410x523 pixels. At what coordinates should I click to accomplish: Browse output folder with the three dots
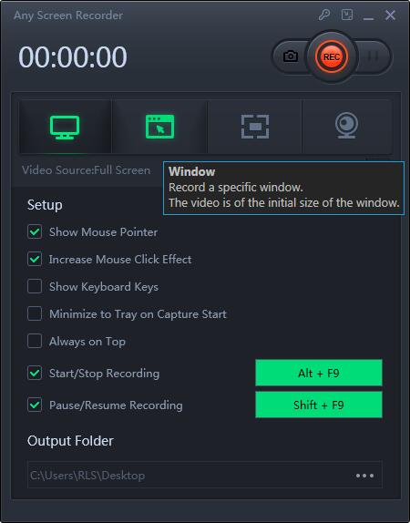tap(364, 476)
